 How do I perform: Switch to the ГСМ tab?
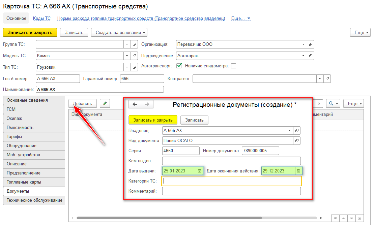click(34, 109)
